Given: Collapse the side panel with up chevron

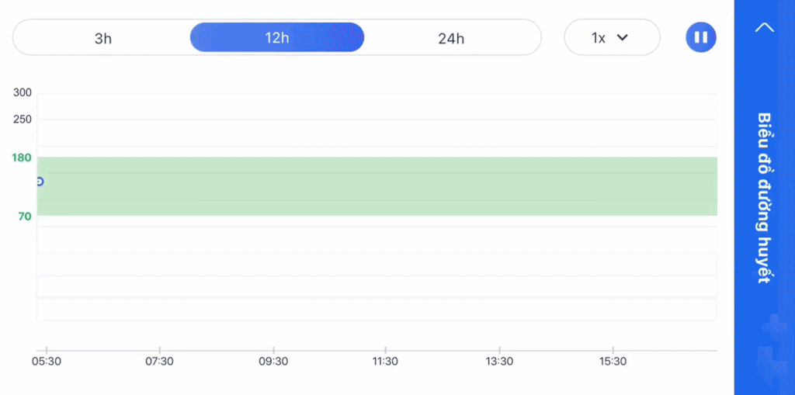Looking at the screenshot, I should click(x=765, y=27).
